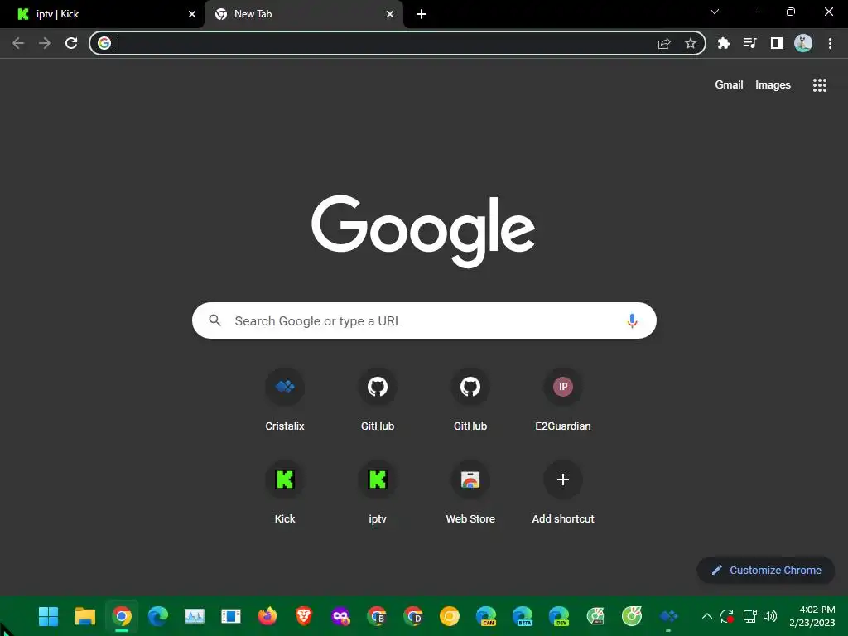The image size is (848, 636).
Task: Share this page from address bar
Action: click(664, 43)
